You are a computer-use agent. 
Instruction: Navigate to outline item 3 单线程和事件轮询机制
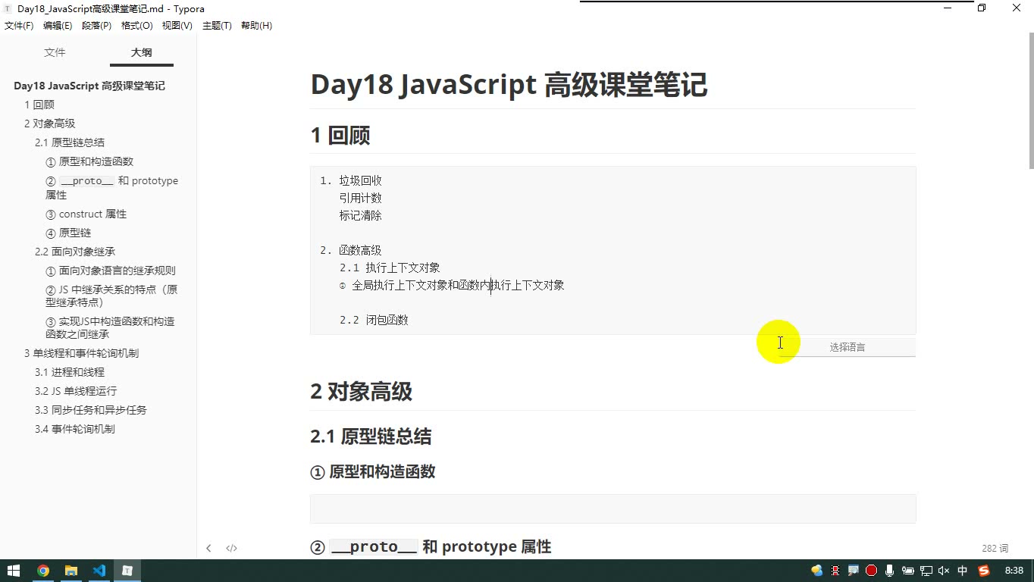[x=81, y=353]
